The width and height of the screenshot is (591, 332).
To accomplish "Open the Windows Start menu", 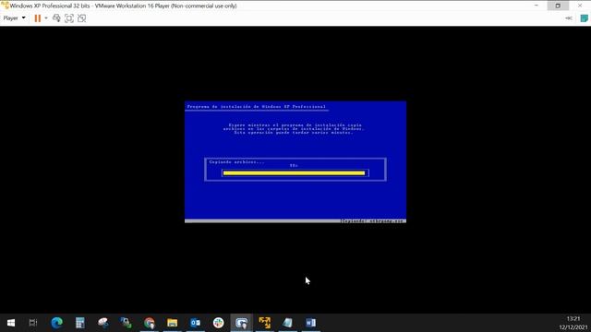I will (11, 323).
